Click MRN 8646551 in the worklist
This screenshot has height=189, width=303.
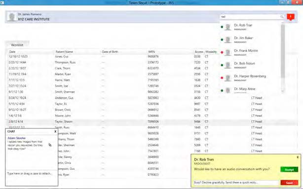tap(153, 163)
